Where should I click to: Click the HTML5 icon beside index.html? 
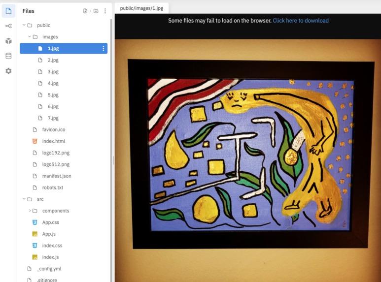(35, 141)
